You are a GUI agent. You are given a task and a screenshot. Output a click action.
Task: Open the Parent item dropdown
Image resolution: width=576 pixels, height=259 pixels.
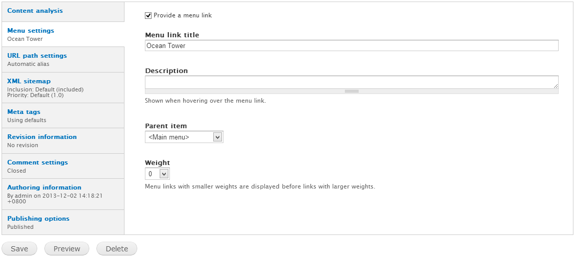click(x=184, y=137)
